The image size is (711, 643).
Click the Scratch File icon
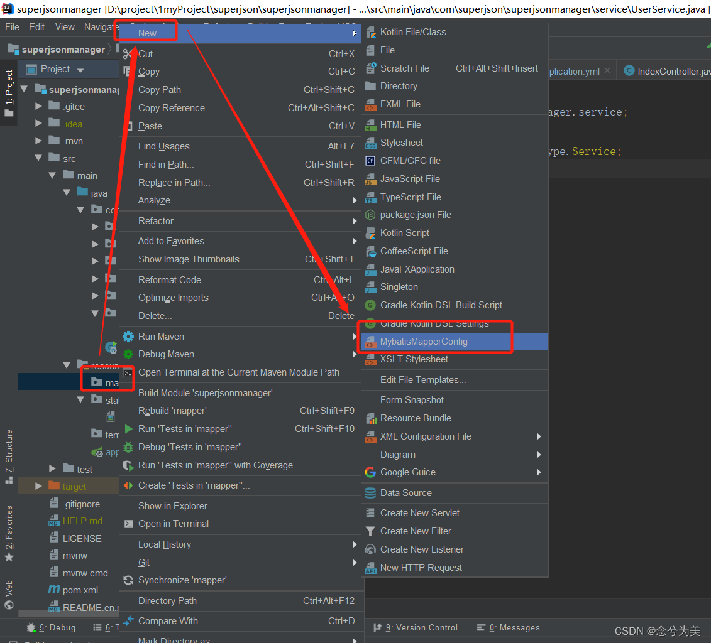pyautogui.click(x=370, y=68)
